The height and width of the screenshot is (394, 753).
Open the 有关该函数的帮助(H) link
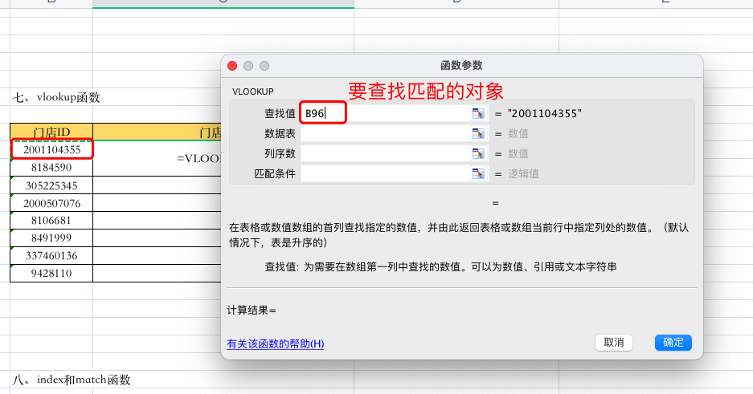pos(275,343)
